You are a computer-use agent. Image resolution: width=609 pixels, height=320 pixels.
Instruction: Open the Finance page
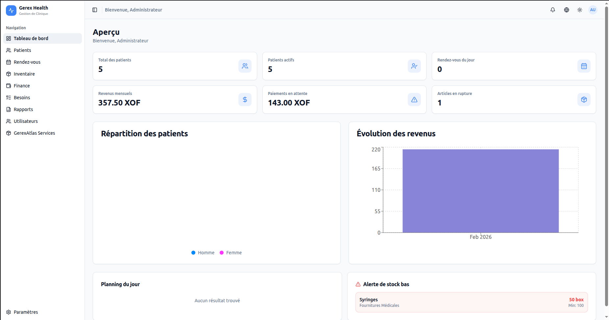pyautogui.click(x=22, y=86)
